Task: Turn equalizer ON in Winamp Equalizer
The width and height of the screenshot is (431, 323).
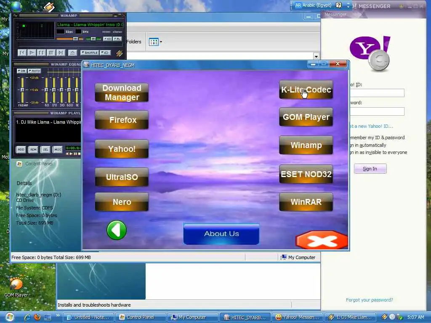Action: tap(22, 71)
